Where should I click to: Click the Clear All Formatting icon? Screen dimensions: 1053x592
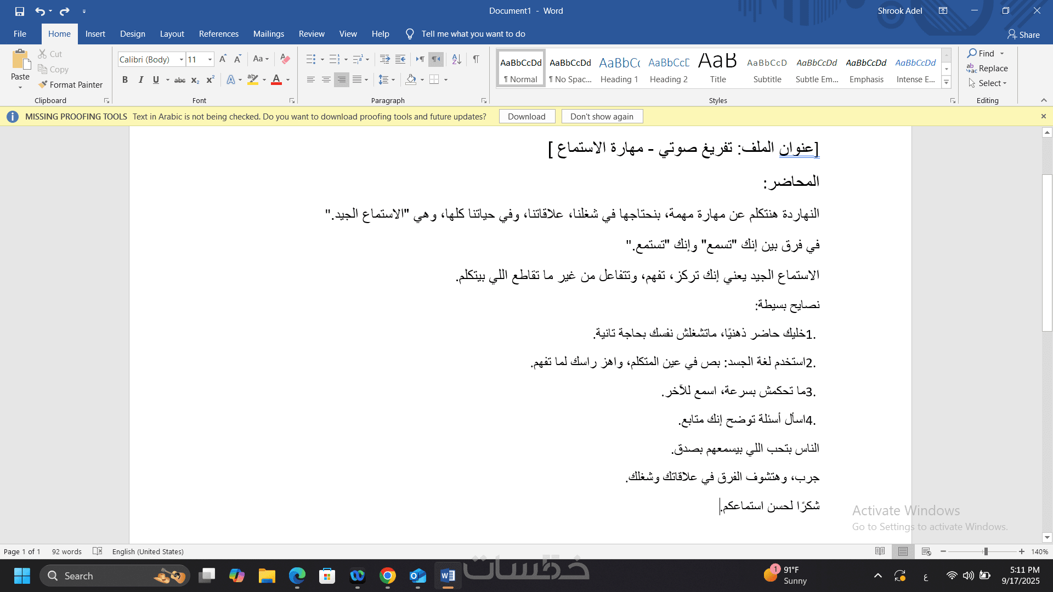(285, 59)
